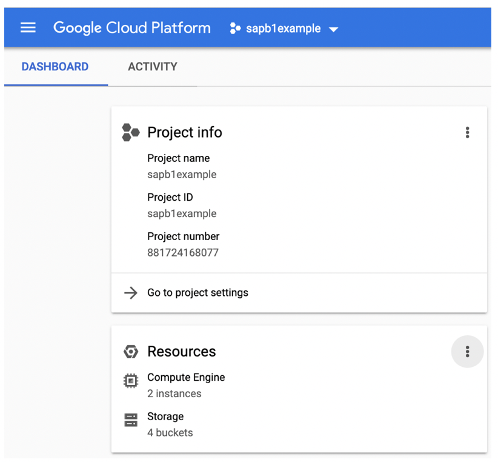Click the 4 buckets count text
This screenshot has width=498, height=462.
(x=170, y=433)
